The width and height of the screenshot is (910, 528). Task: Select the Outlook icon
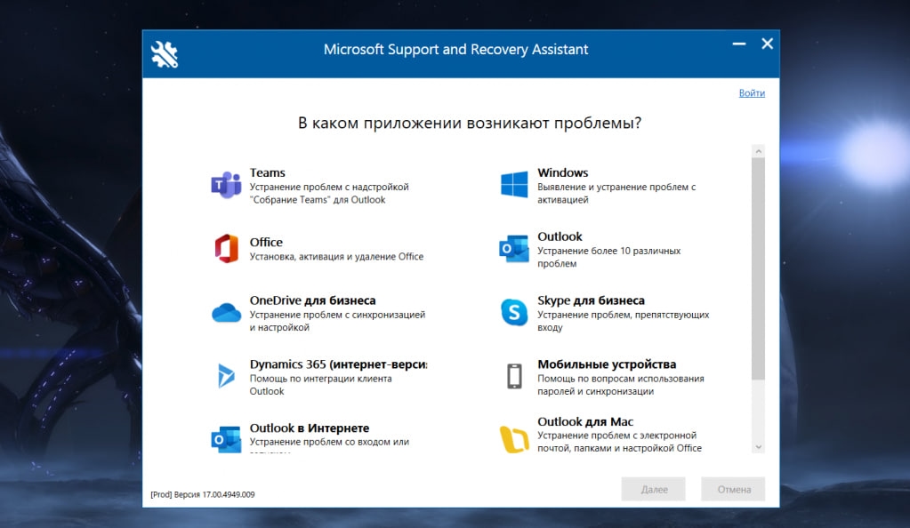click(x=513, y=247)
